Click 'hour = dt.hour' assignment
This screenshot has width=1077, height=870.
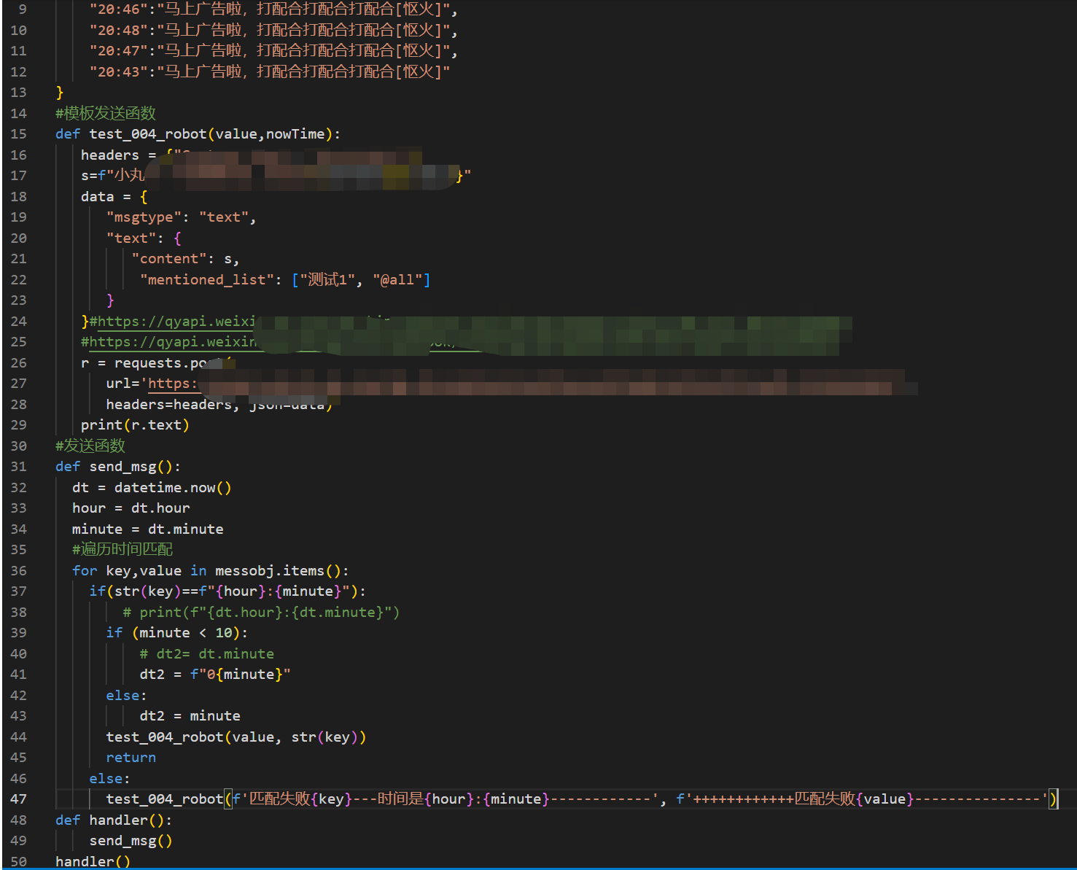(x=131, y=508)
